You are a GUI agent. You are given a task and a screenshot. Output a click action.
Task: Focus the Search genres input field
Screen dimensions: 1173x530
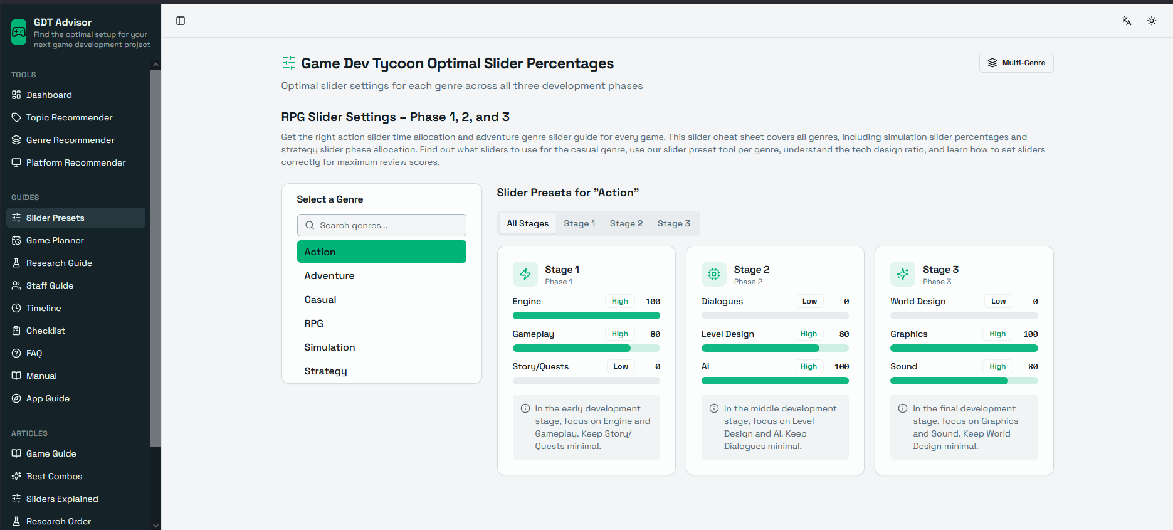coord(382,225)
